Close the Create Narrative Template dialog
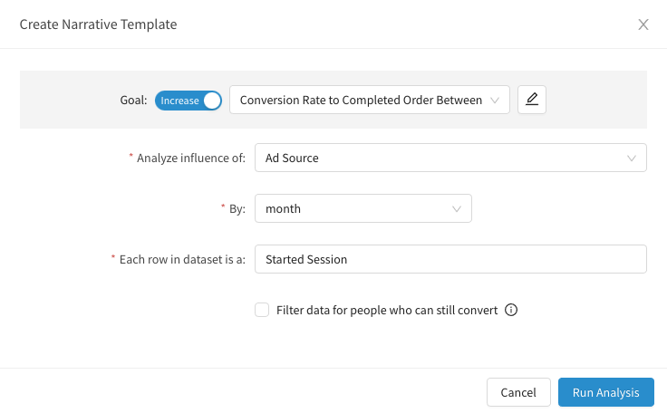The image size is (667, 413). tap(643, 24)
